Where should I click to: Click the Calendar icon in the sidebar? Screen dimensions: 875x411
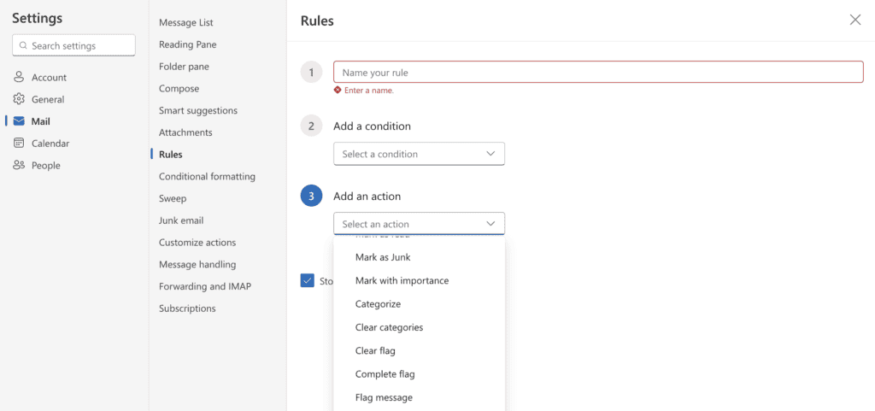coord(19,144)
